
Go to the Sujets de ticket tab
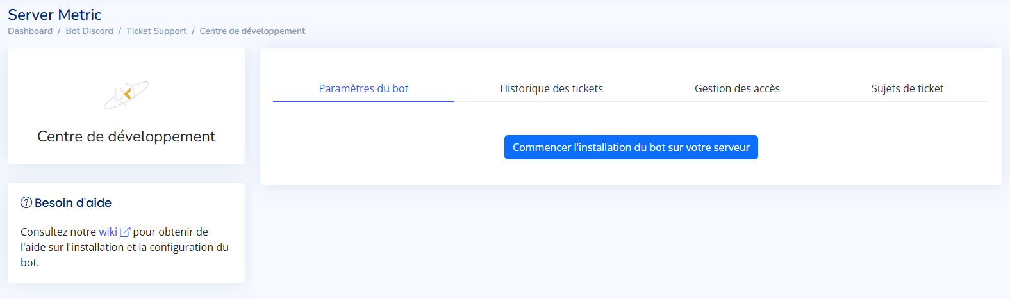[907, 88]
